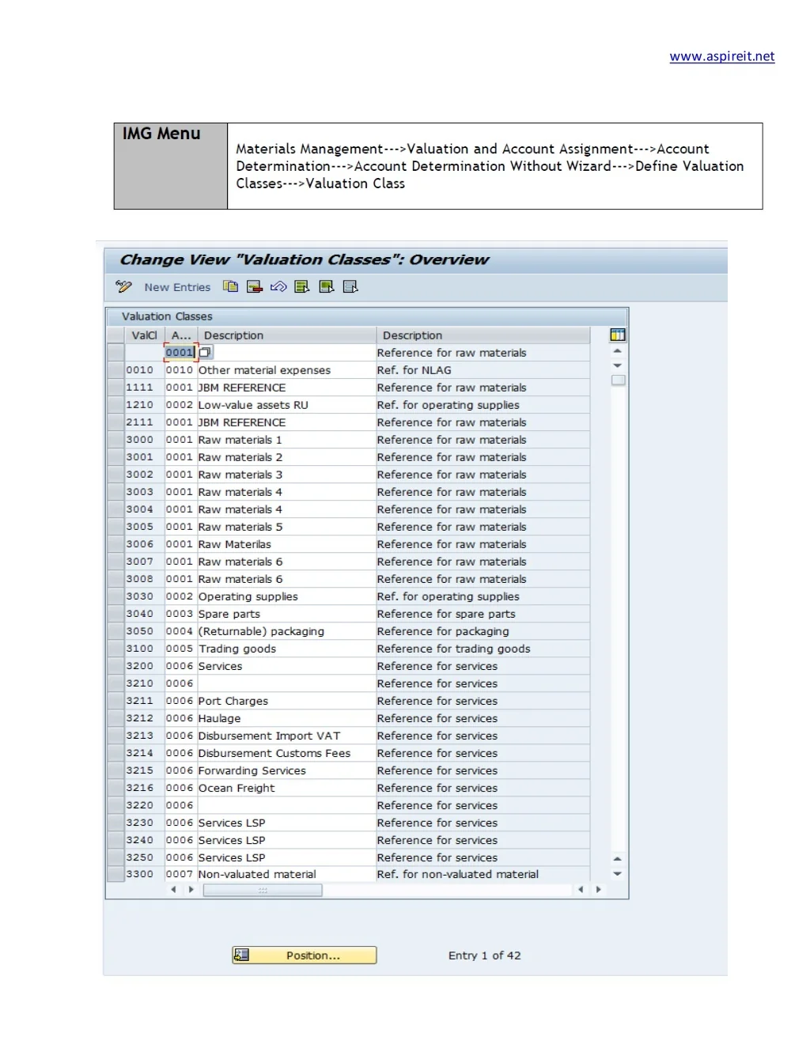Open the www.aspireit.net link

pos(722,56)
